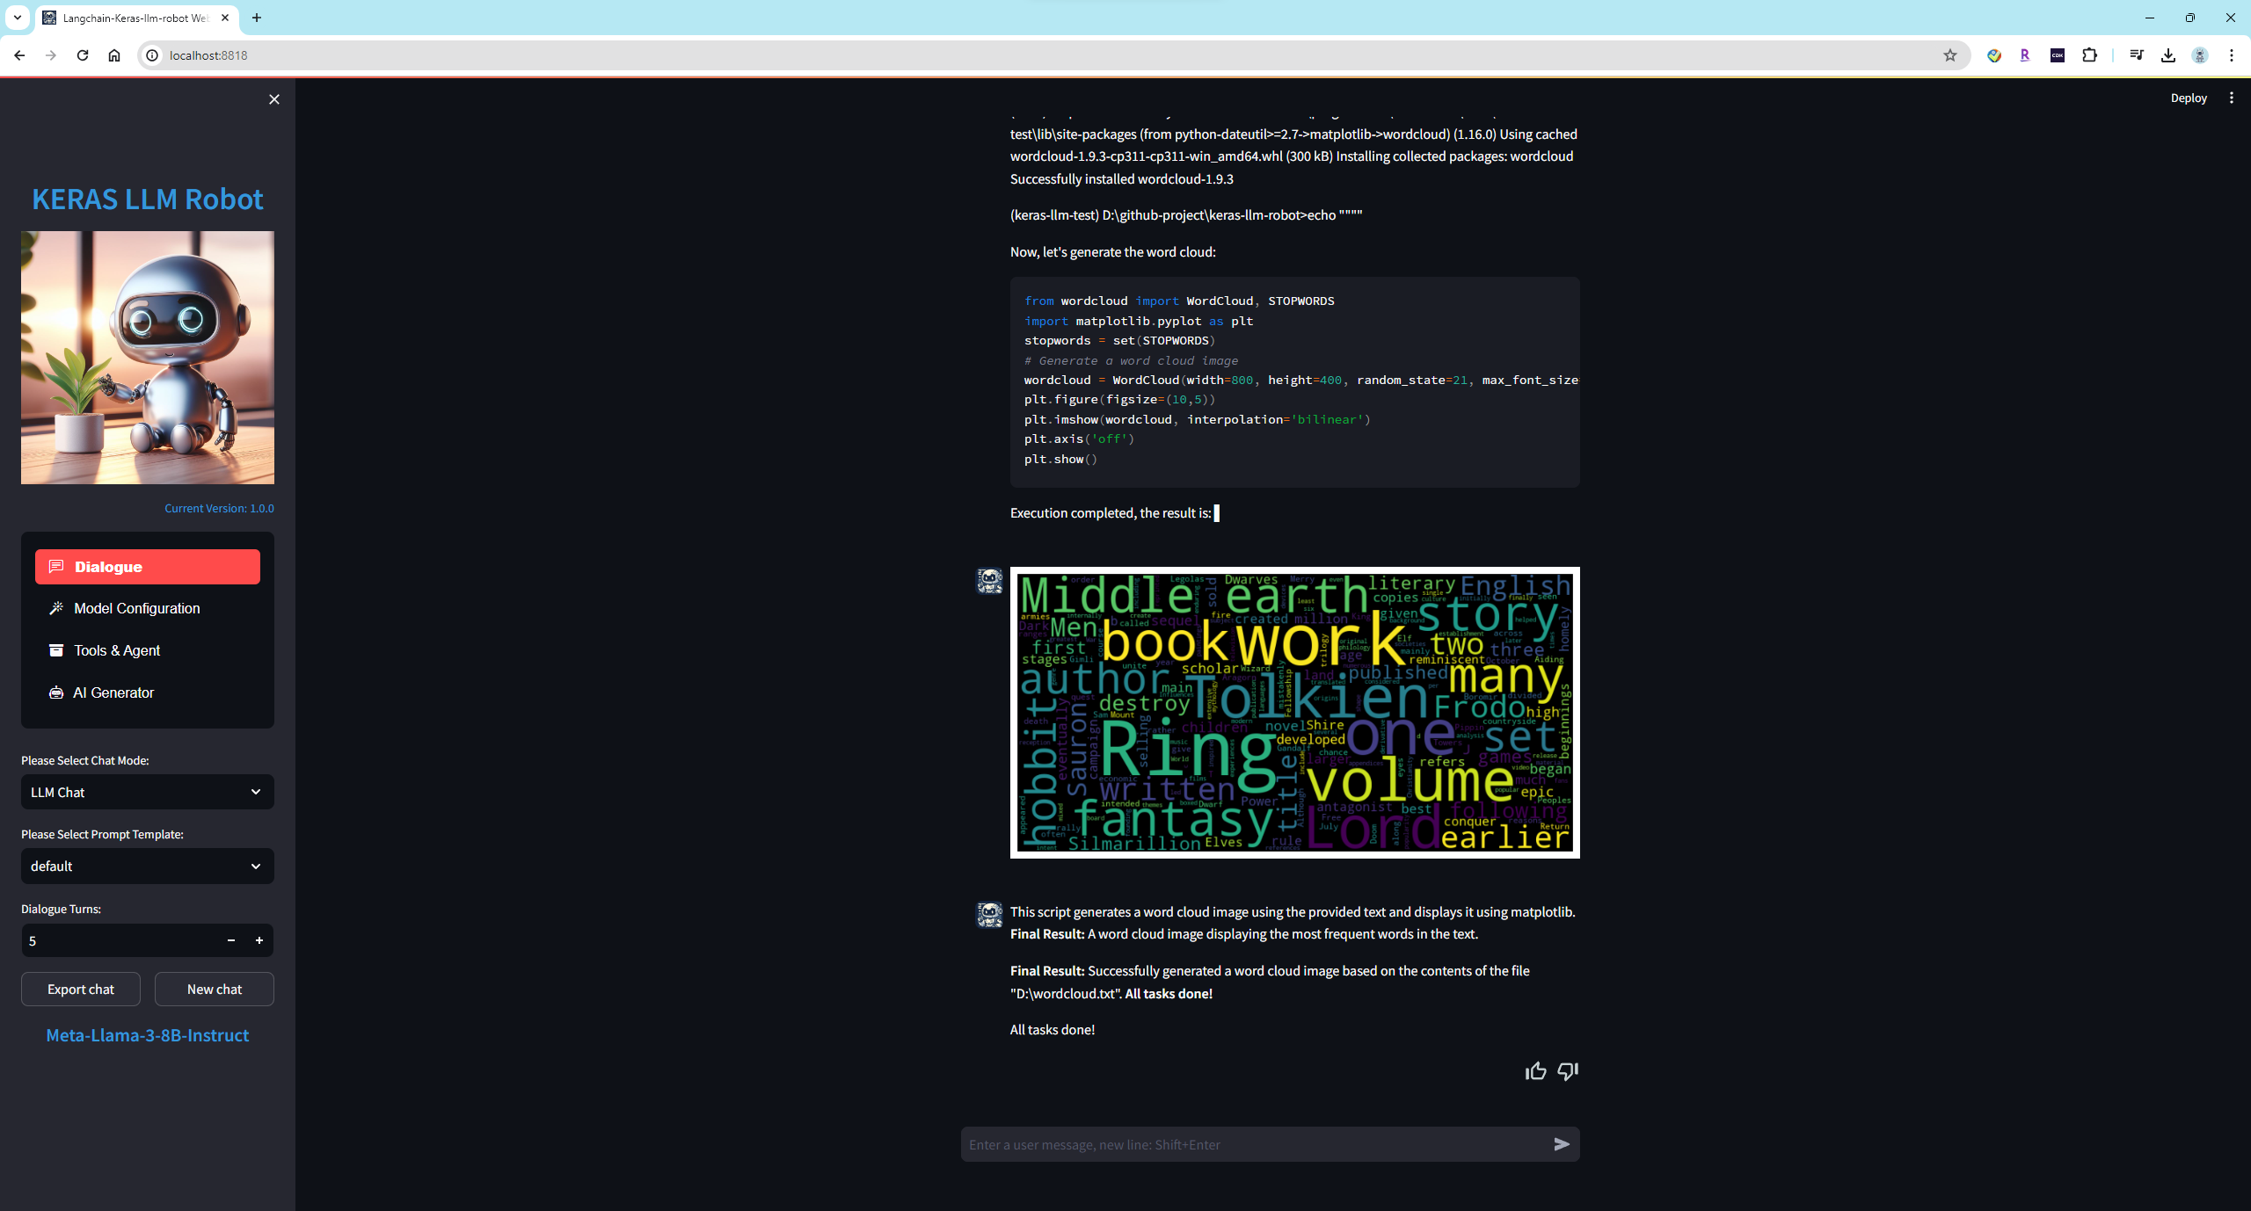Viewport: 2251px width, 1211px height.
Task: Click the user message input field
Action: [1253, 1144]
